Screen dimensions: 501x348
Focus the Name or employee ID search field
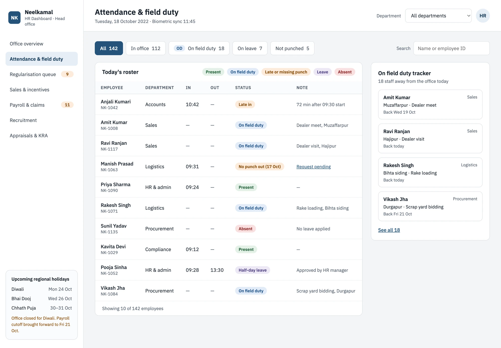[x=451, y=48]
